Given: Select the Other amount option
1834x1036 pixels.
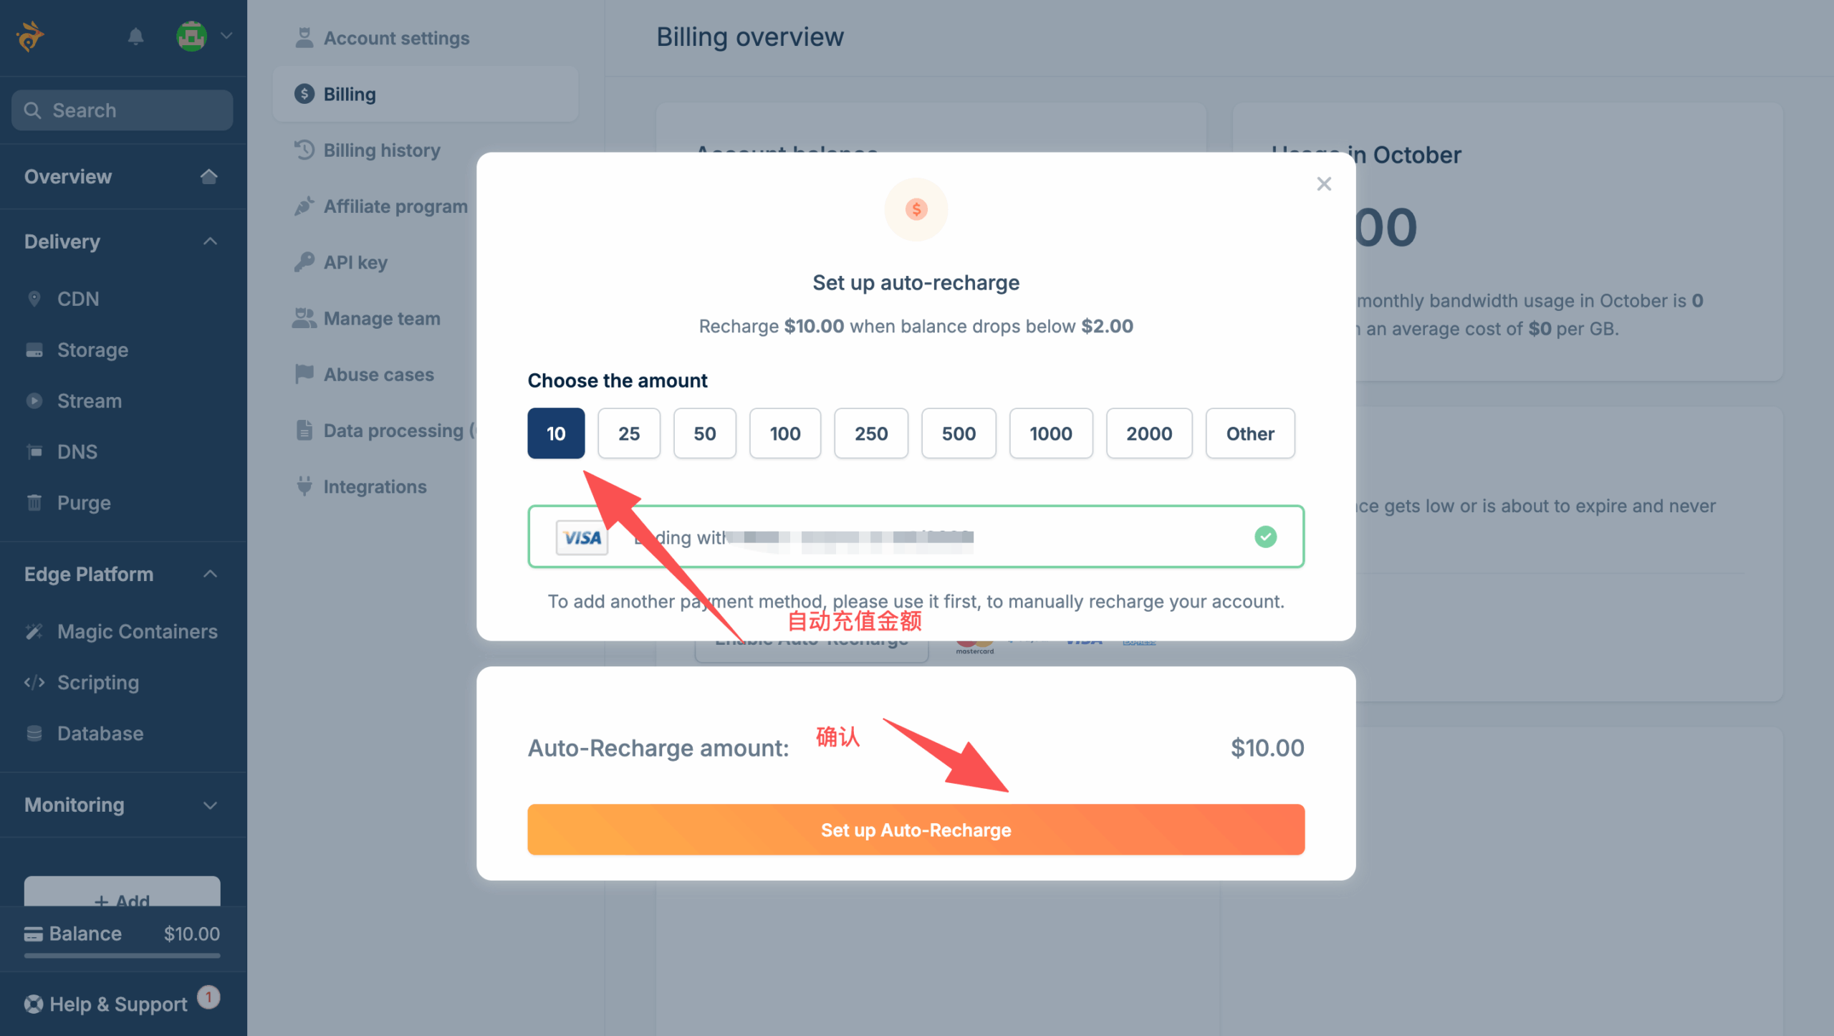Looking at the screenshot, I should pos(1249,433).
